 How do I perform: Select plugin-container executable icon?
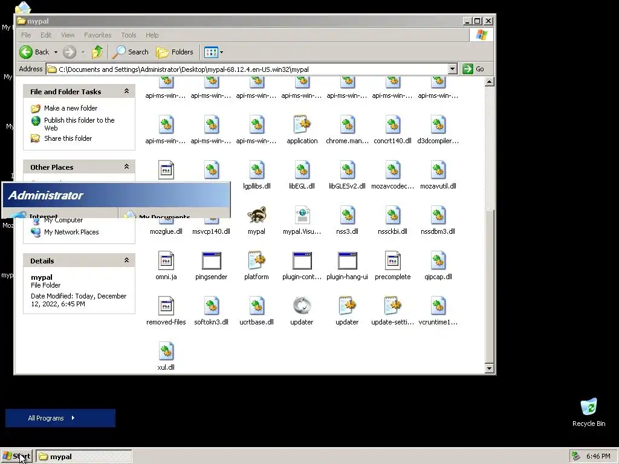tap(302, 261)
